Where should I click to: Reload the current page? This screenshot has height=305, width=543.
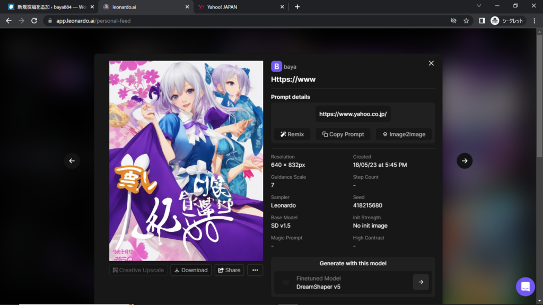[x=34, y=21]
